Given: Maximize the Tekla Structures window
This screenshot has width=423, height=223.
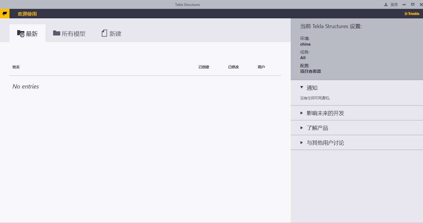Looking at the screenshot, I should pos(413,4).
